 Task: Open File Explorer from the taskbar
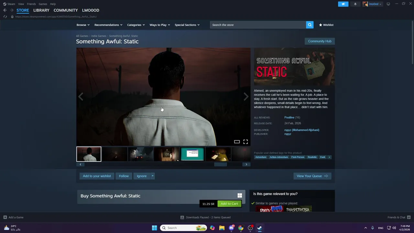tap(222, 228)
